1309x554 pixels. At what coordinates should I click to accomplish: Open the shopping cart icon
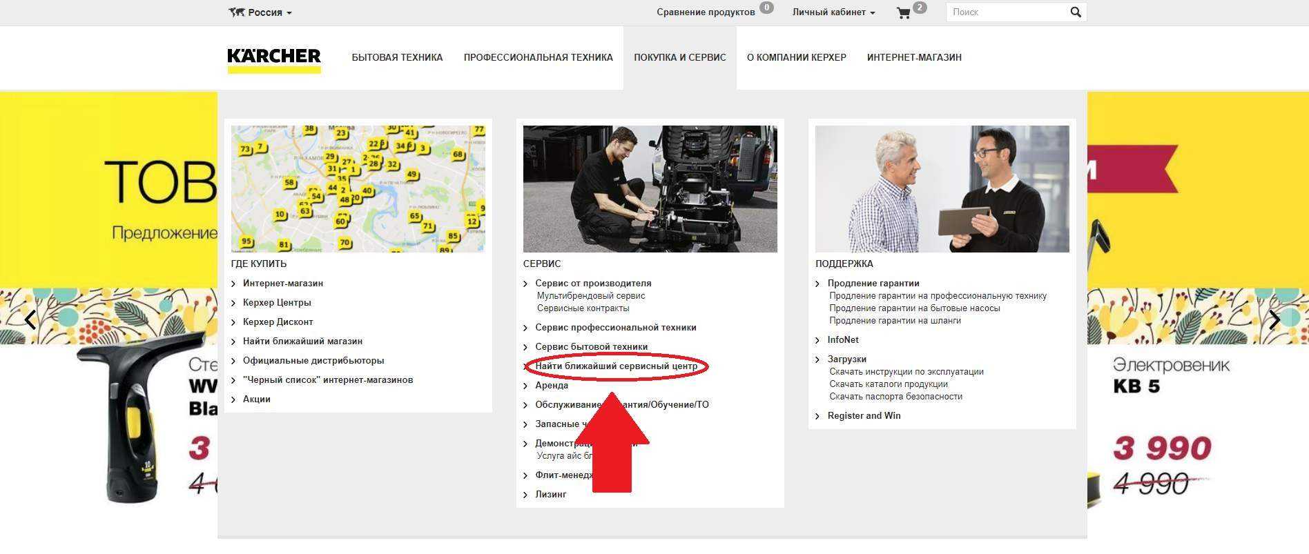pos(903,12)
